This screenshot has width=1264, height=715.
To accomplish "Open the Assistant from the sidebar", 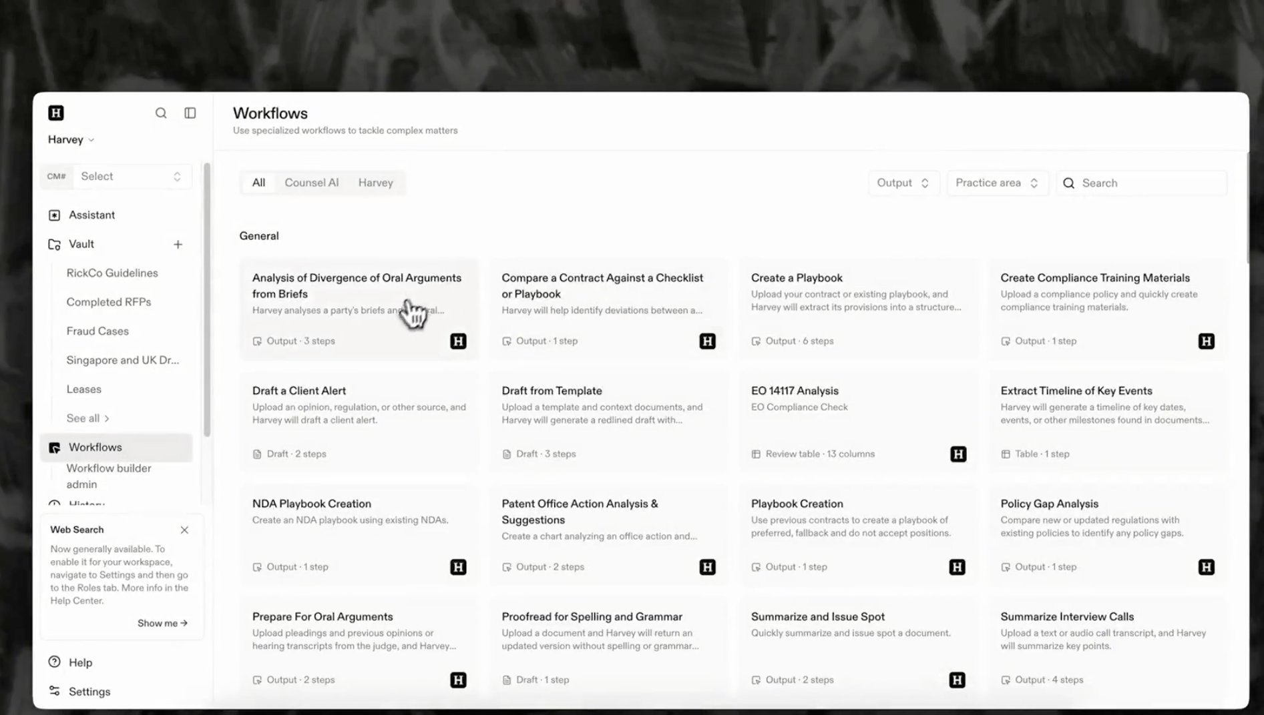I will (91, 215).
